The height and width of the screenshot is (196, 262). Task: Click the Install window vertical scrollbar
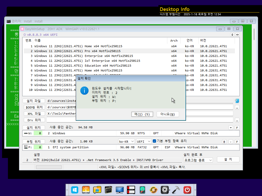254,34
